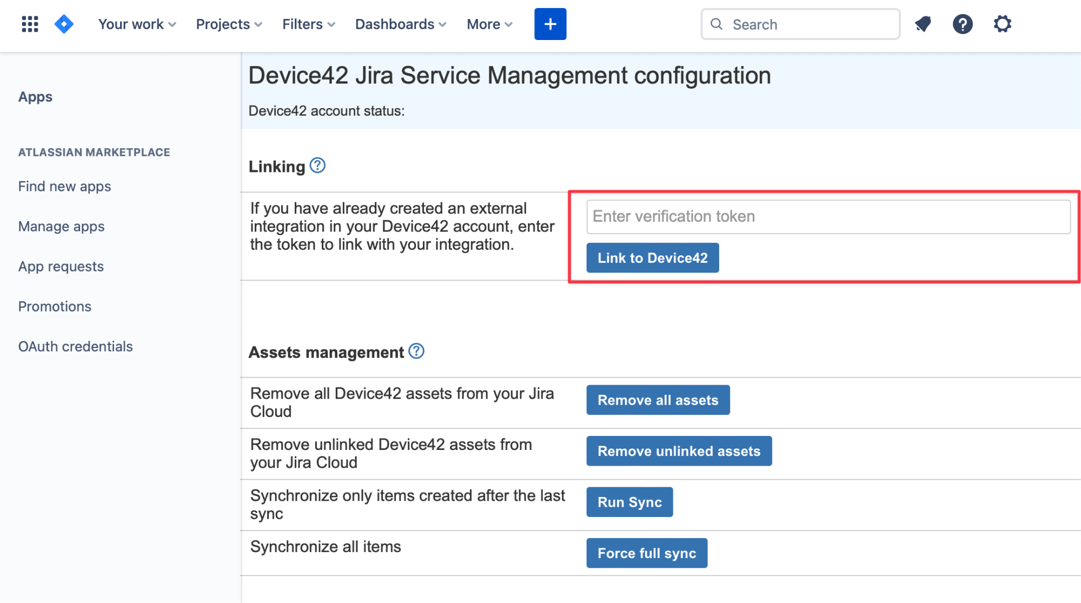Click the Link to Device42 button
1081x603 pixels.
click(x=652, y=257)
